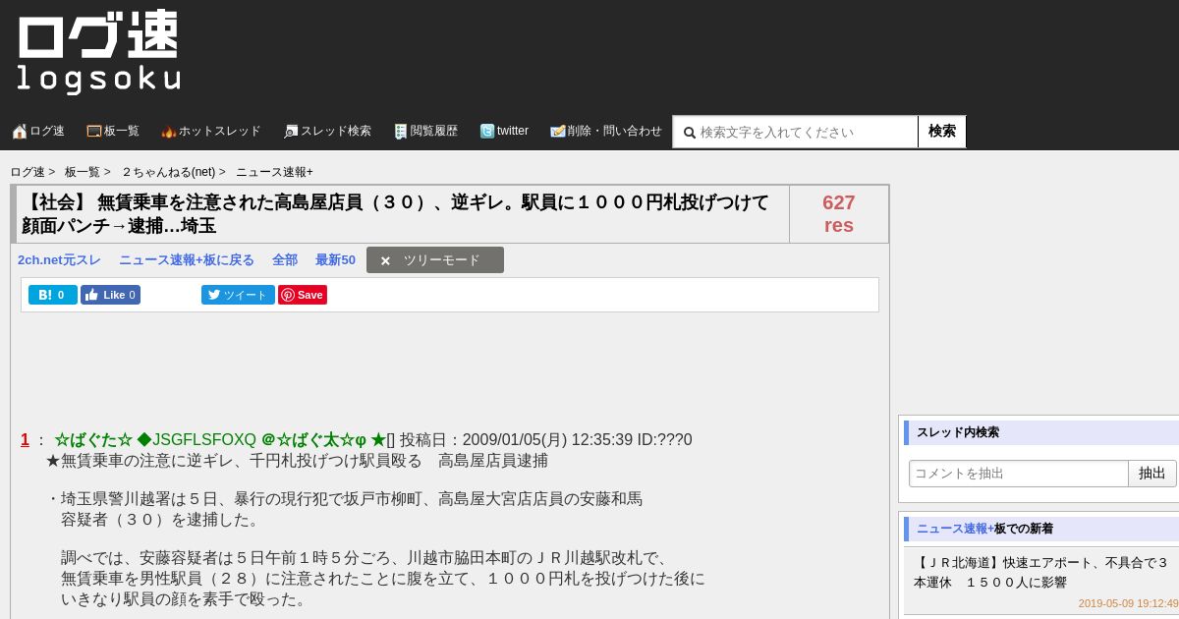Screen dimensions: 1179x619
Task: Click the Twitter ツイート button
Action: coord(238,295)
